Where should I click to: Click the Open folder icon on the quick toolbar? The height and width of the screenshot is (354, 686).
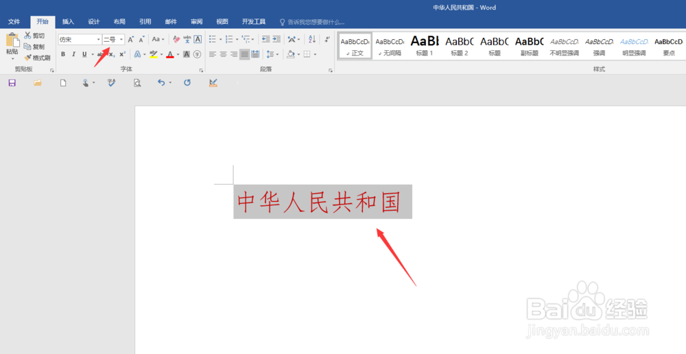[x=38, y=83]
